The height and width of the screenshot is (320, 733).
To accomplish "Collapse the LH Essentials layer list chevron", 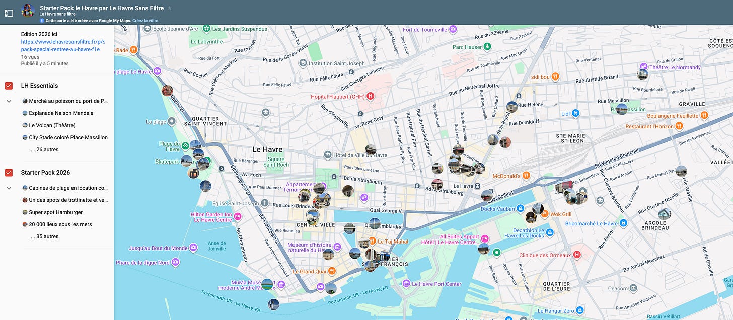I will [9, 101].
